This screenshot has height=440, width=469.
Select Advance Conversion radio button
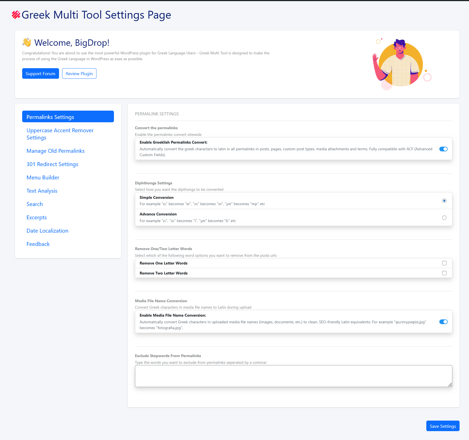point(444,218)
